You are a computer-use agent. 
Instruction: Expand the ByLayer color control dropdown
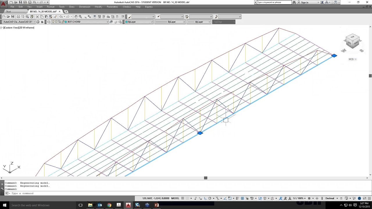(x=152, y=22)
